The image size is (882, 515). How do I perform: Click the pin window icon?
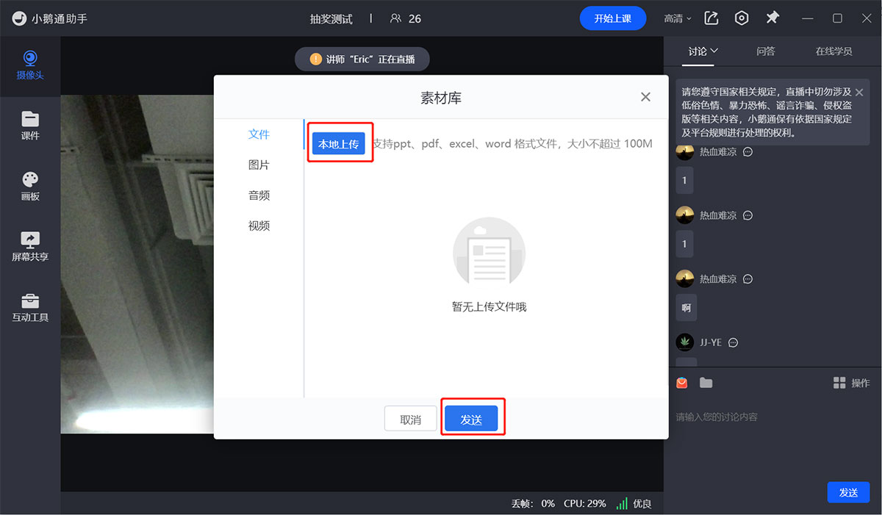coord(772,18)
